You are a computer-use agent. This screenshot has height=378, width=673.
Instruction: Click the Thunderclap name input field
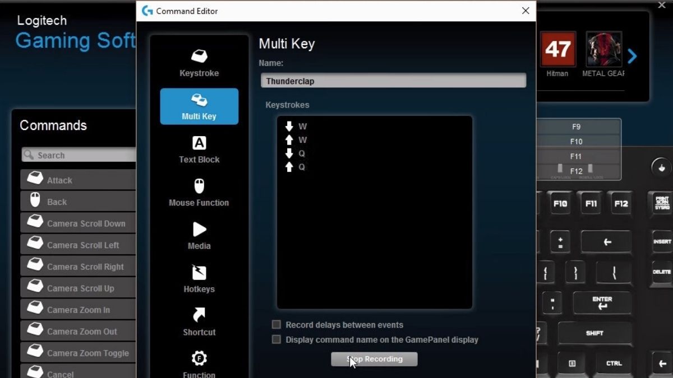[x=393, y=81]
